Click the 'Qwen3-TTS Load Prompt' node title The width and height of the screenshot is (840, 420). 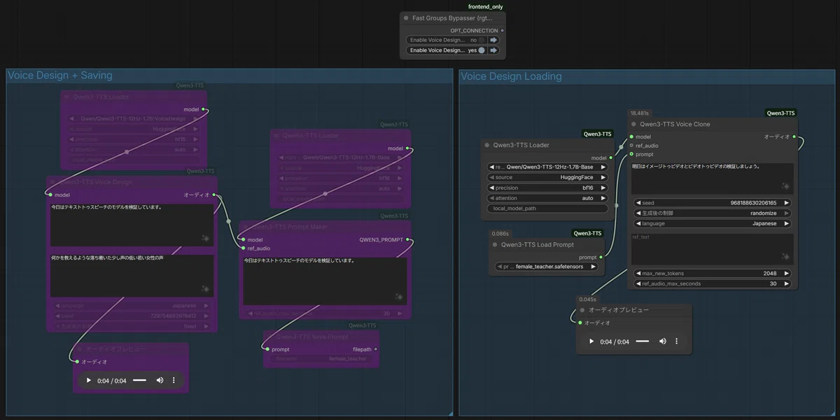pyautogui.click(x=538, y=245)
